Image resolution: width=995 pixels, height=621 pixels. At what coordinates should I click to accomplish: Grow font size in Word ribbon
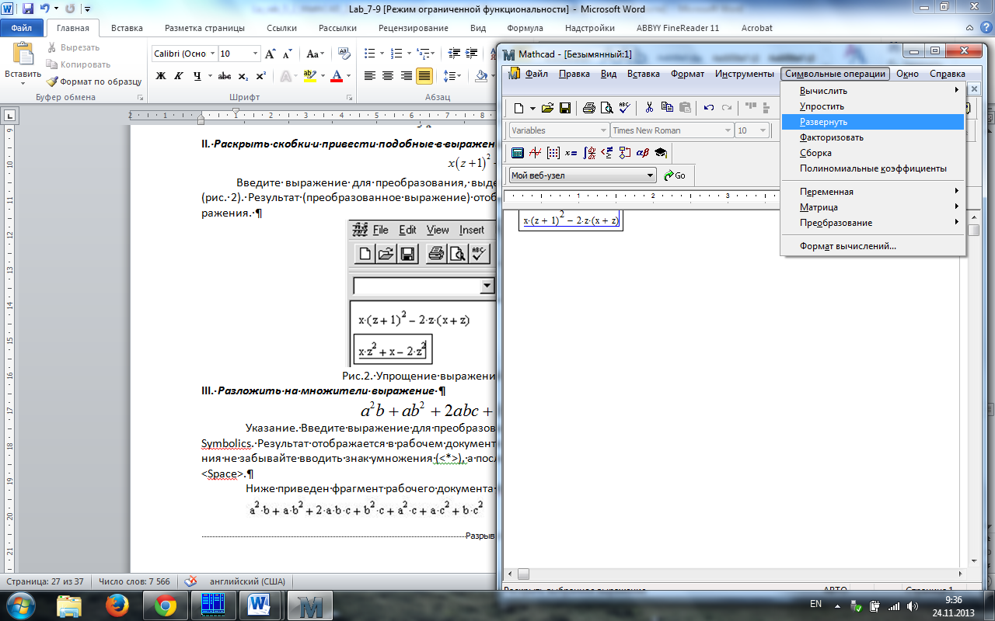coord(271,54)
